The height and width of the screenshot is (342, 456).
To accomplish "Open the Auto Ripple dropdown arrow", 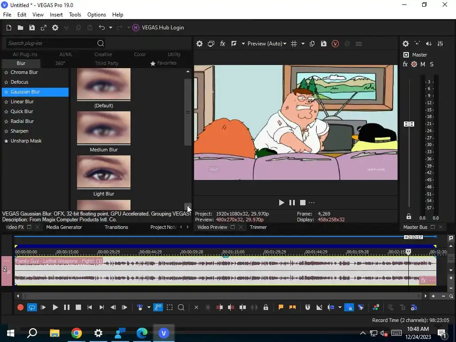I will [x=340, y=307].
